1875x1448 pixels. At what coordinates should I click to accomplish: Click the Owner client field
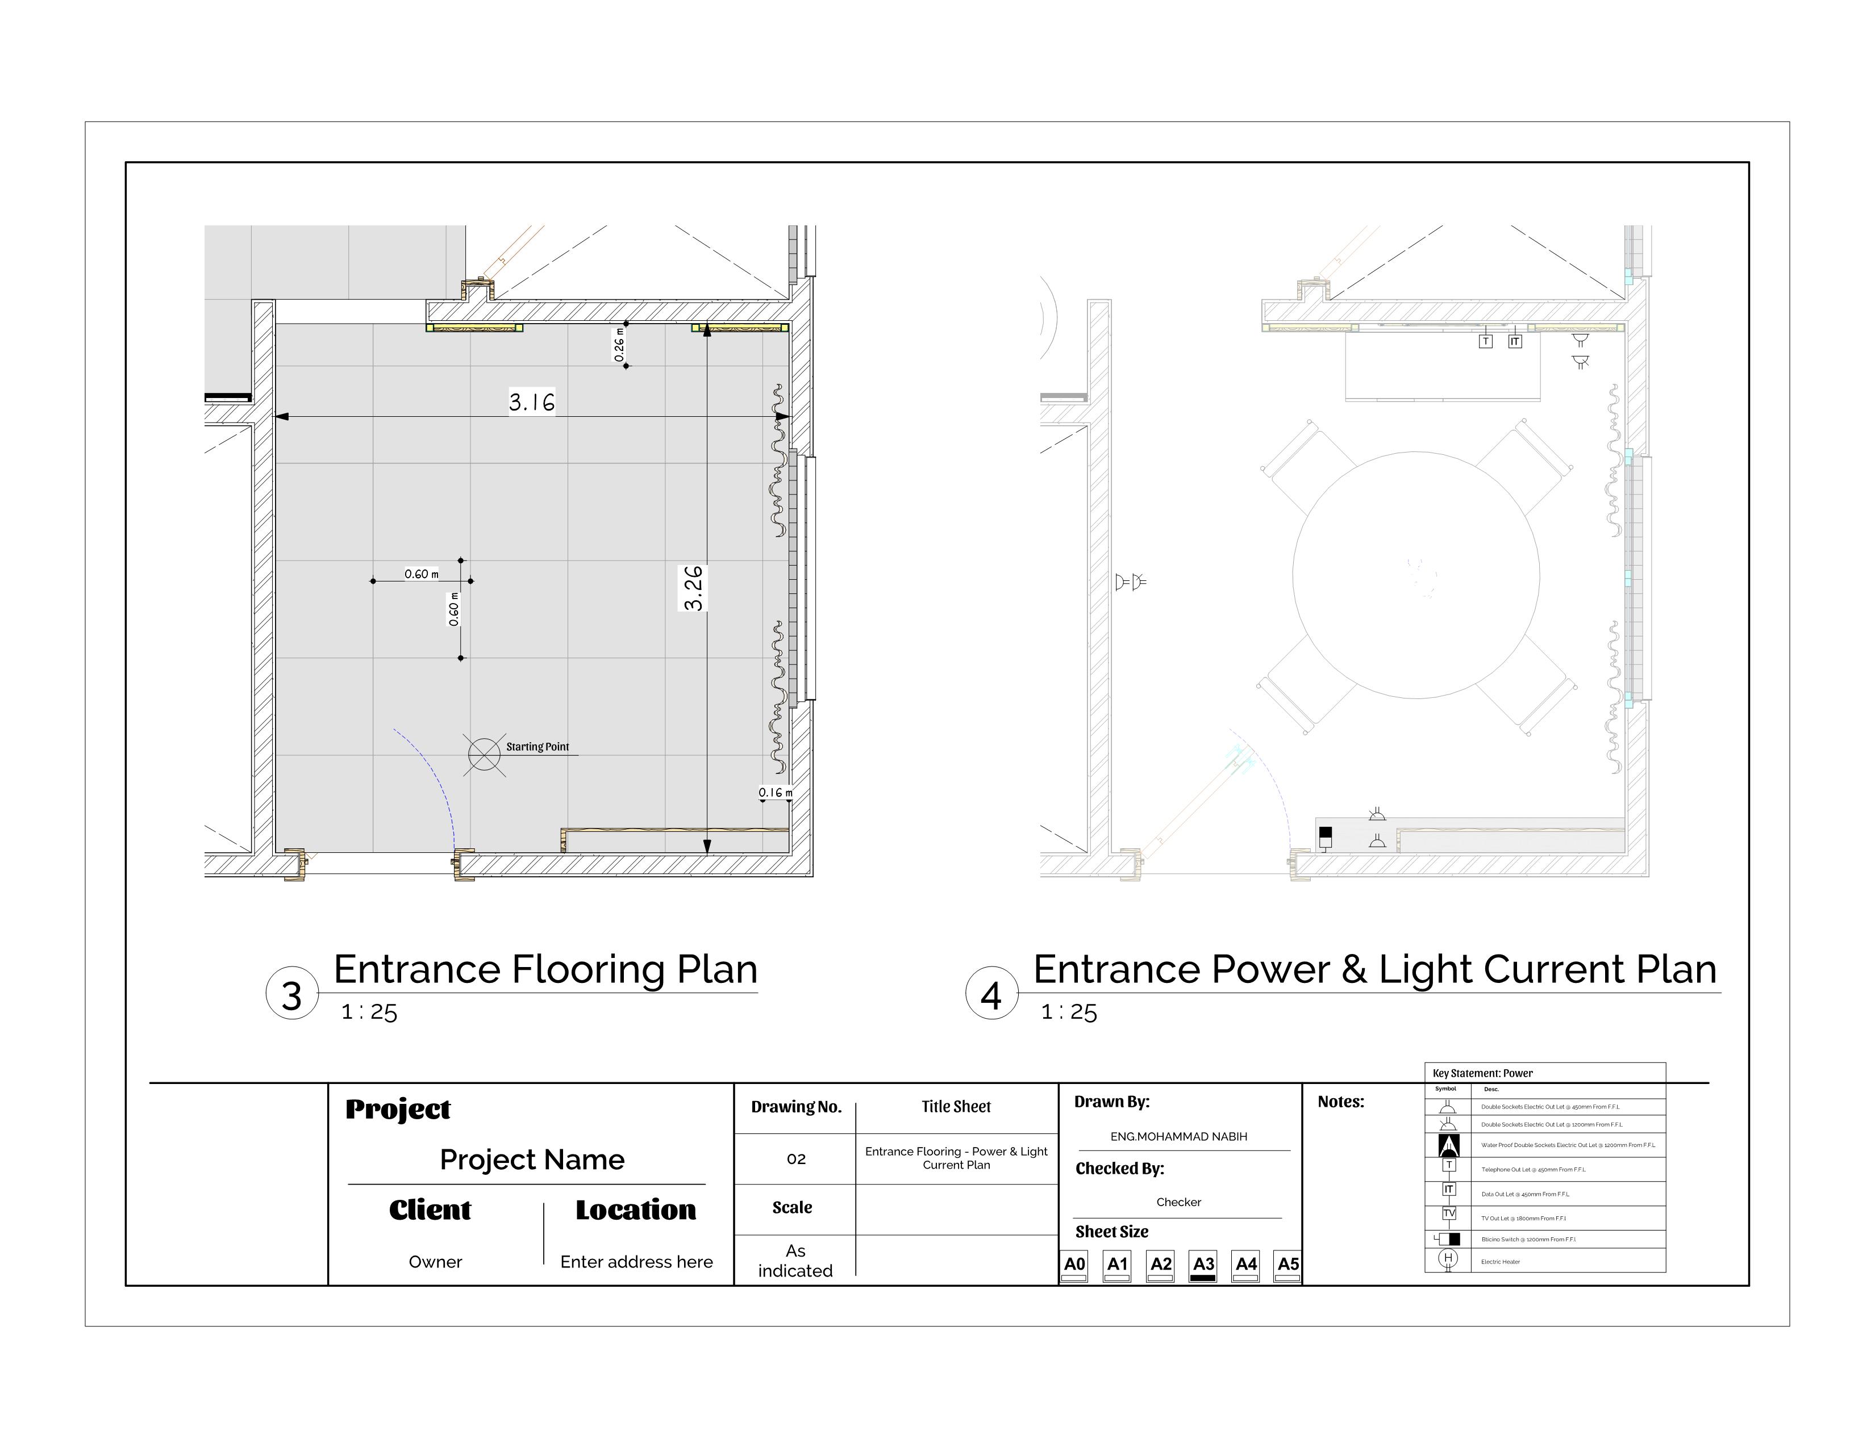435,1262
